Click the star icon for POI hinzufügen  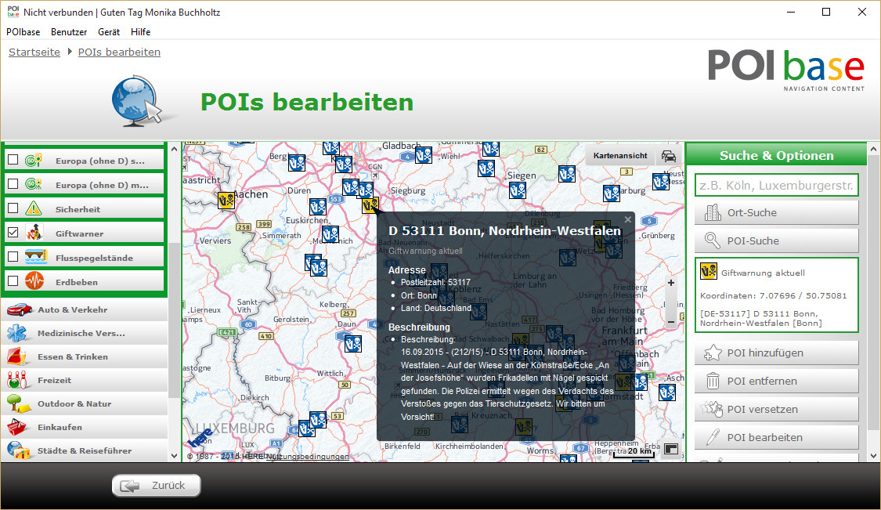[713, 353]
